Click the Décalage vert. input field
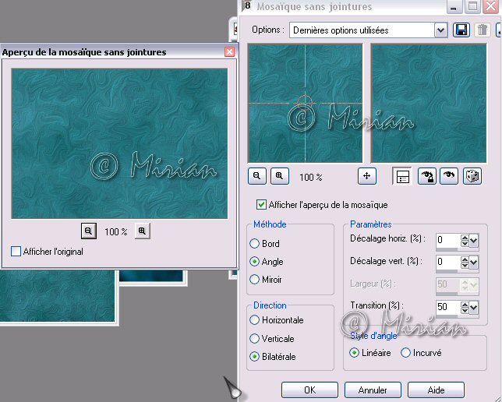502x402 pixels. 448,263
